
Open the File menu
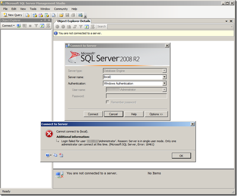pyautogui.click(x=5, y=9)
